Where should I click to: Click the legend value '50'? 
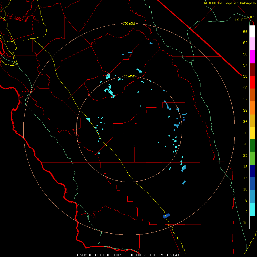click(245, 76)
